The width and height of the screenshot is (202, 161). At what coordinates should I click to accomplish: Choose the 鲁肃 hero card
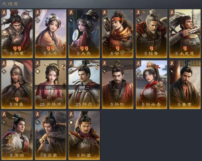[185, 85]
